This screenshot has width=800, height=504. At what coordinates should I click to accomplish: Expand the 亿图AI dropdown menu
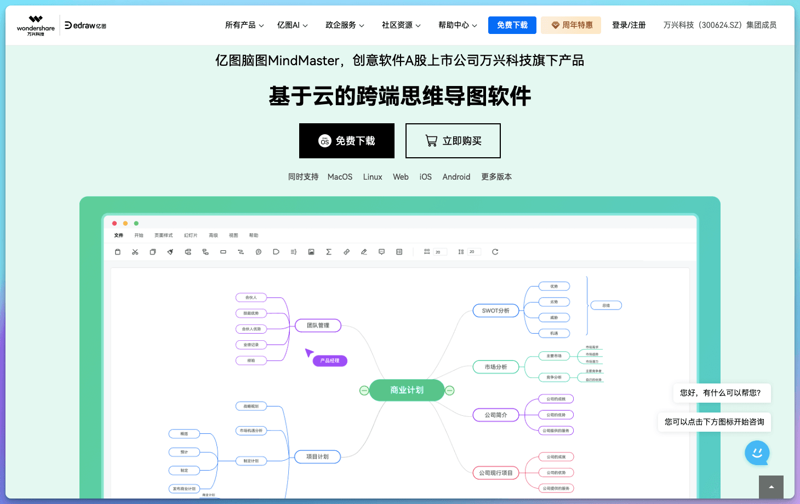(293, 25)
